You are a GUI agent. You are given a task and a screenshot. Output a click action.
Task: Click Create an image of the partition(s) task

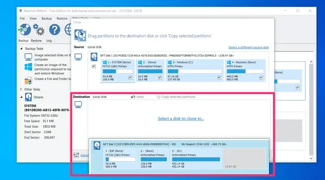(x=52, y=69)
